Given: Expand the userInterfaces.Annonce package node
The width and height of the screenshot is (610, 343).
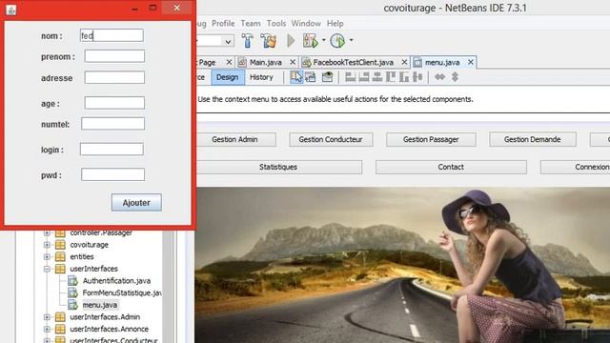Looking at the screenshot, I should (47, 329).
